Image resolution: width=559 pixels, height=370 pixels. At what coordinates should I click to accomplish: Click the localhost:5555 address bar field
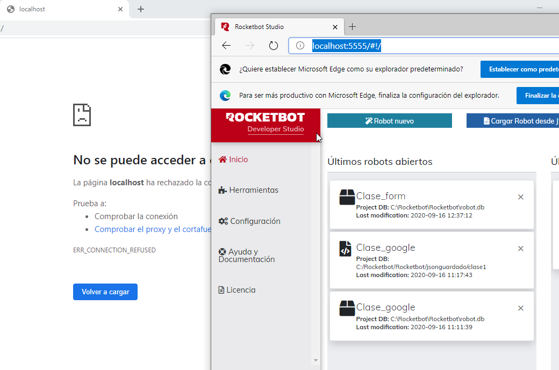(x=430, y=46)
